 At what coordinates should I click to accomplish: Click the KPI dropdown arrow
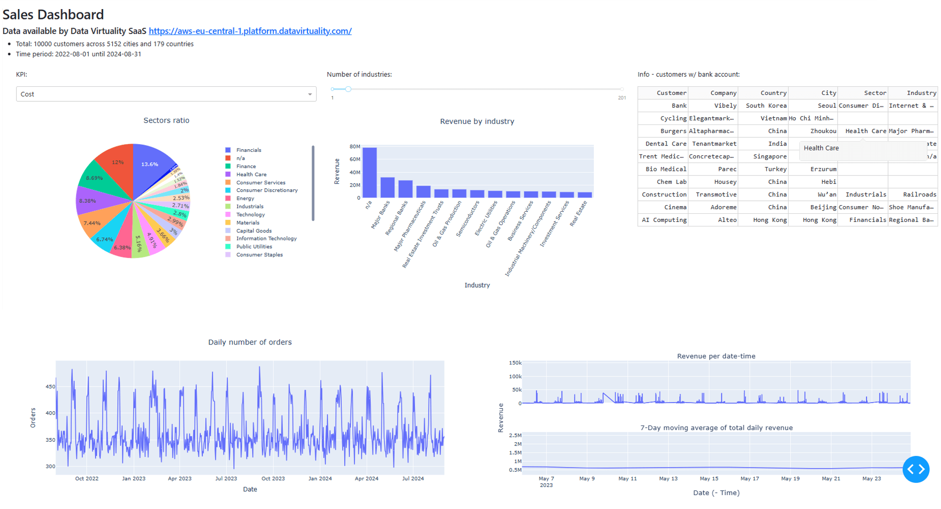point(310,94)
